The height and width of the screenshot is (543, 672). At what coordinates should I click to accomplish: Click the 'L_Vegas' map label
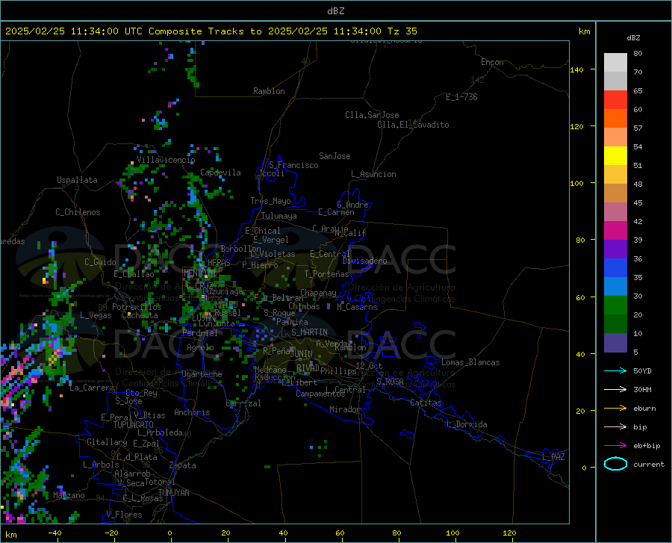(96, 315)
